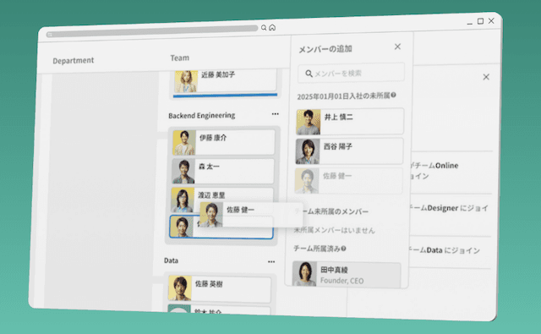Click the Team column header
This screenshot has width=541, height=334.
click(179, 57)
